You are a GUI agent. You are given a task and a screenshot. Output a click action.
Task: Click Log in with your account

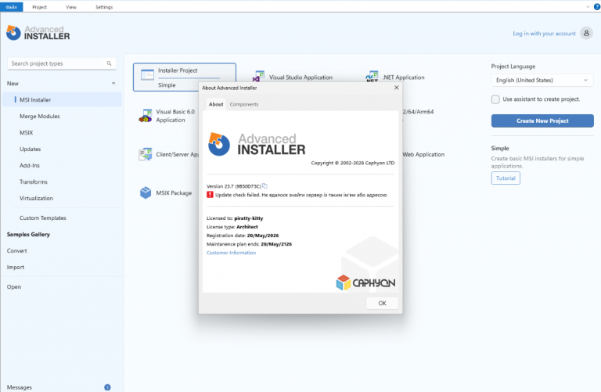[544, 34]
